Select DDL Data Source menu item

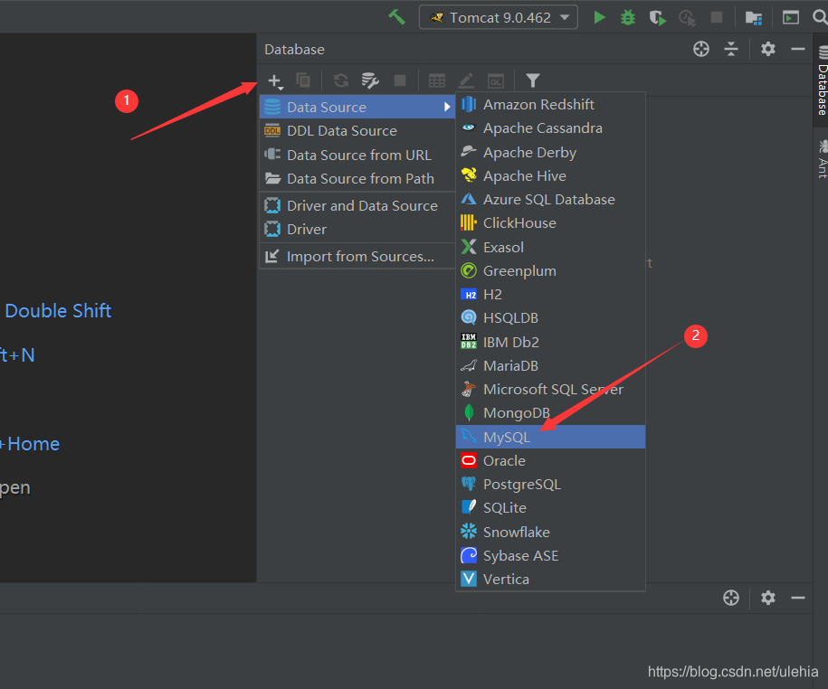357,131
